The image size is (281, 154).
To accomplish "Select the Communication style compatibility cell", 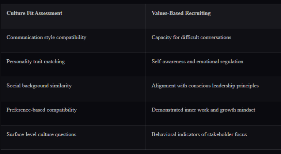I will tap(46, 37).
